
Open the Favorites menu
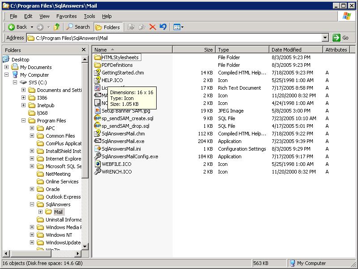66,16
